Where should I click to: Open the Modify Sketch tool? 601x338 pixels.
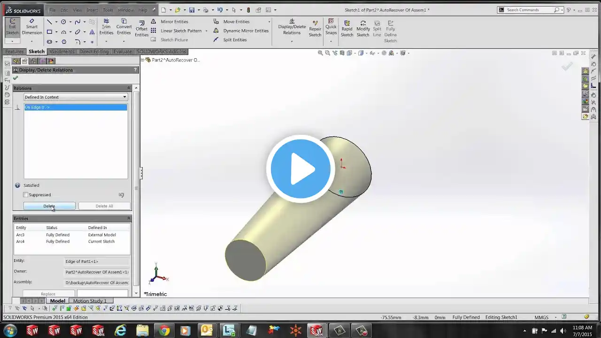(363, 29)
